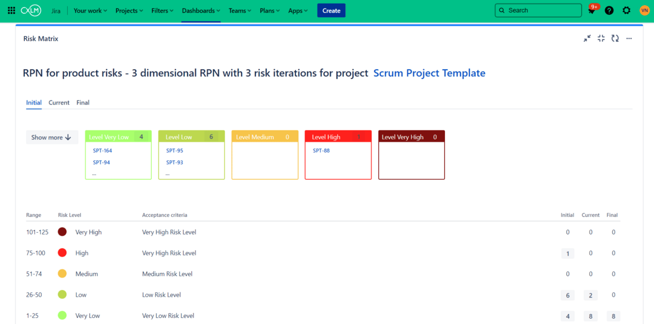Click Current count 2 for Low
Screen dimensions: 654x324
(x=590, y=295)
